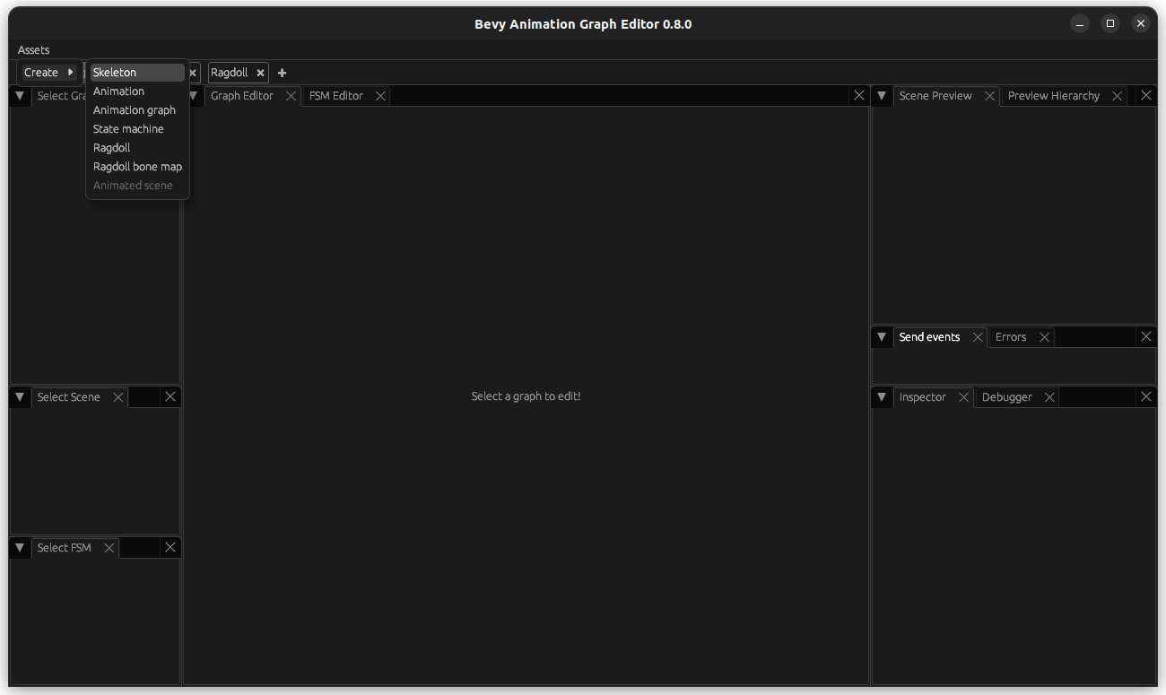Choose State machine from the Create menu
Image resolution: width=1166 pixels, height=695 pixels.
pos(128,128)
